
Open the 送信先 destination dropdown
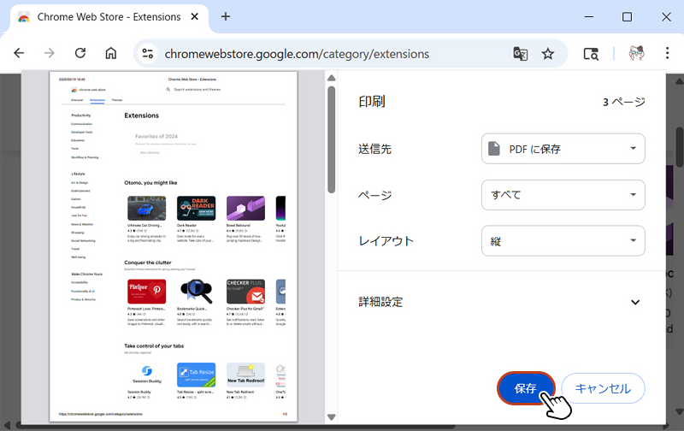point(563,149)
